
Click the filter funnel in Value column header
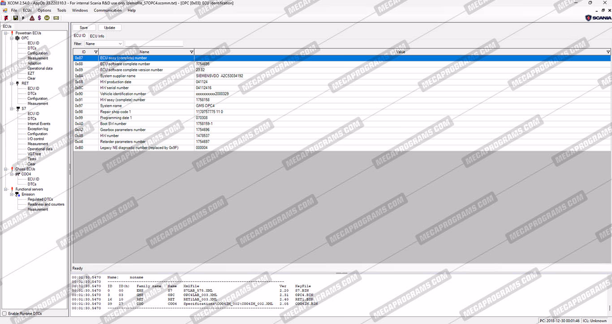(x=608, y=52)
